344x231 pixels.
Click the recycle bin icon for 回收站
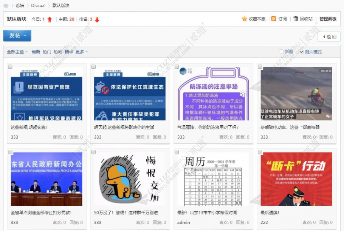tap(296, 18)
